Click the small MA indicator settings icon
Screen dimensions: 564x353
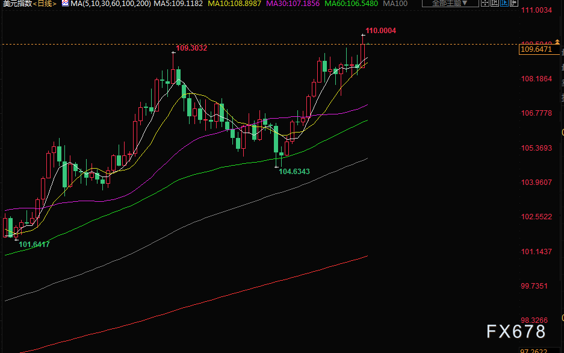click(x=65, y=4)
